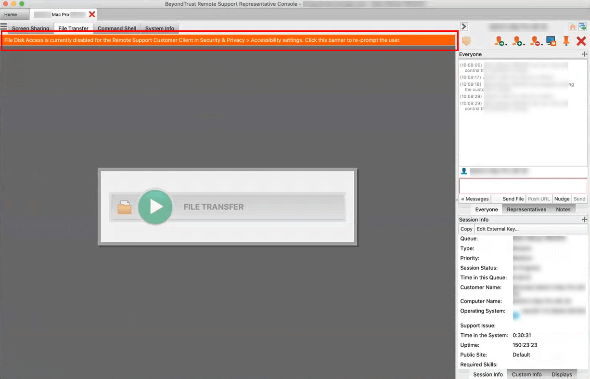Click the Push URL button
This screenshot has height=379, width=590.
click(539, 199)
